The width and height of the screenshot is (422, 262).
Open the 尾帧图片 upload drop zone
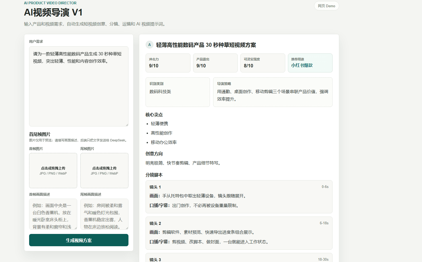click(x=104, y=171)
